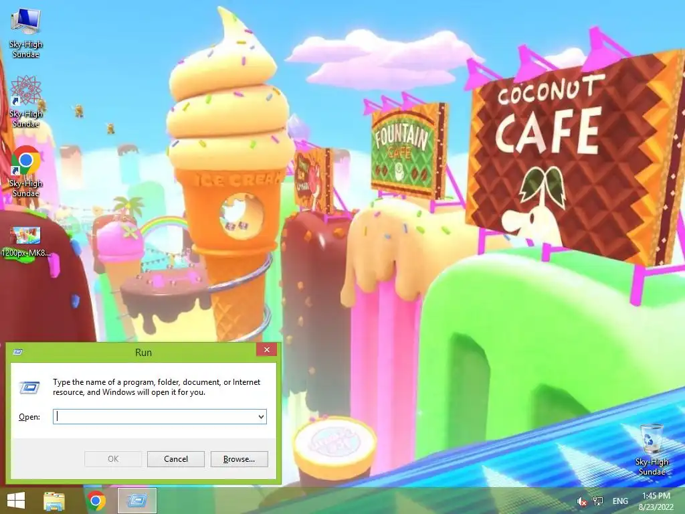685x514 pixels.
Task: Open the red star-pattern Sky-High Sundae shortcut
Action: click(x=26, y=102)
